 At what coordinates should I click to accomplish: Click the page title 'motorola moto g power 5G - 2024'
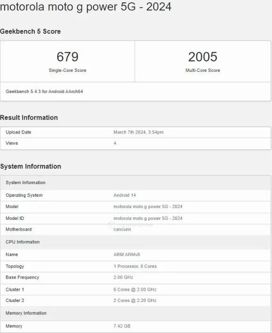(86, 7)
